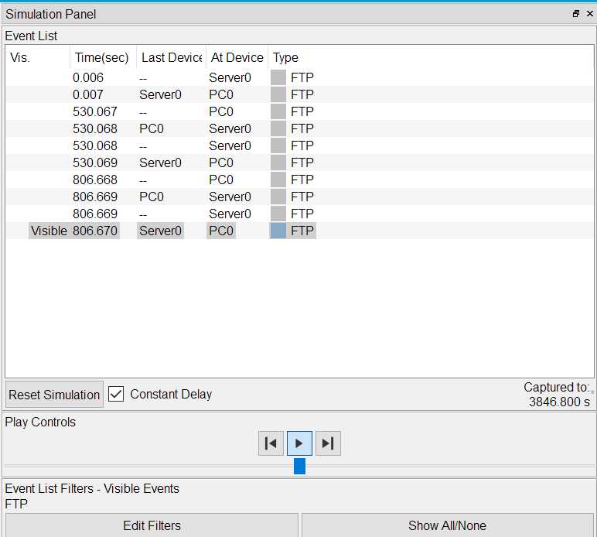
Task: Click PC0 At Device in 806.668 row
Action: pyautogui.click(x=221, y=180)
